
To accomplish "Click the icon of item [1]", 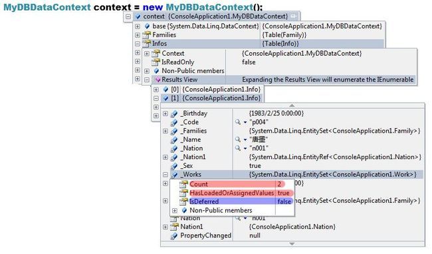I will [165, 98].
